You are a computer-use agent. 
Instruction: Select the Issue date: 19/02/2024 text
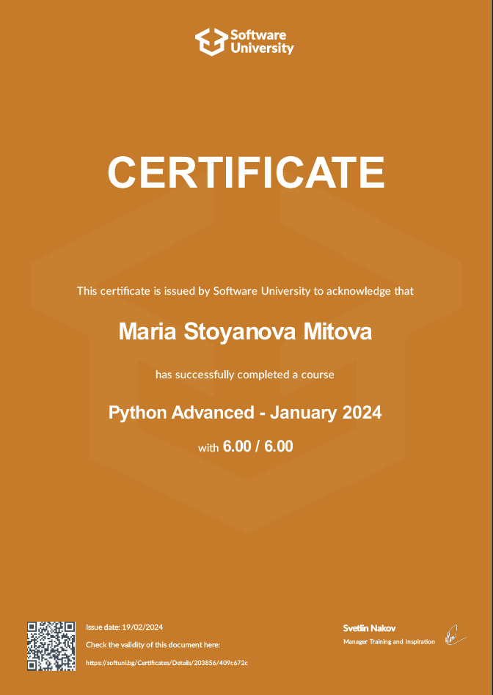[124, 627]
